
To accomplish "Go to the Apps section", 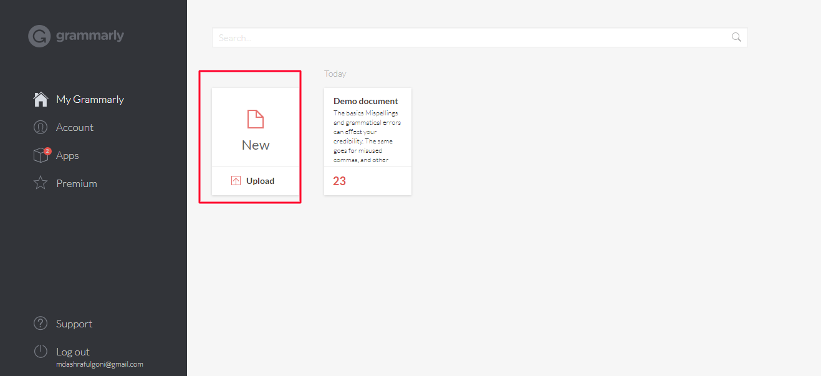I will point(67,155).
